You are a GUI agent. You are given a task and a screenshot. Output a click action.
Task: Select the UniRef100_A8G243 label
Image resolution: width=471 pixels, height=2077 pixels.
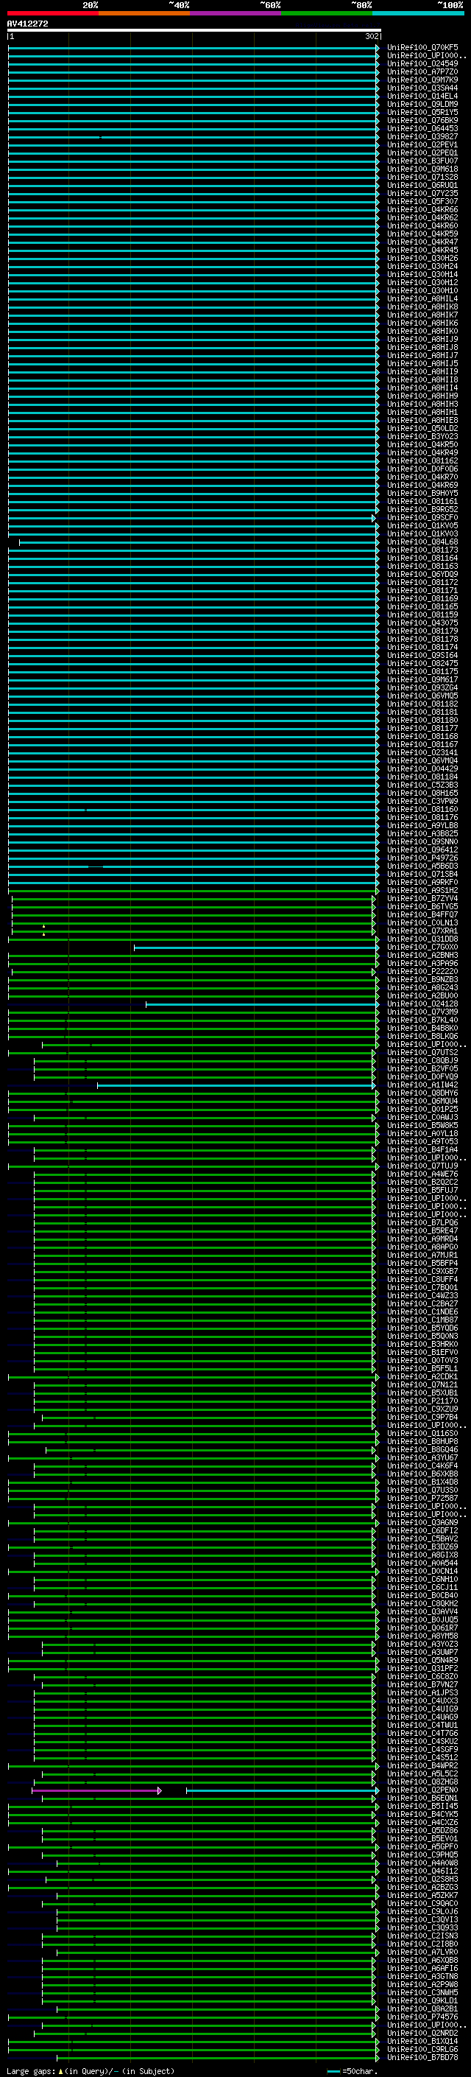coord(422,988)
